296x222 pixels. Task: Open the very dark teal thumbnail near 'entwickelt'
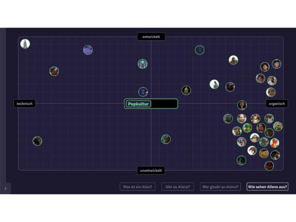tap(199, 50)
